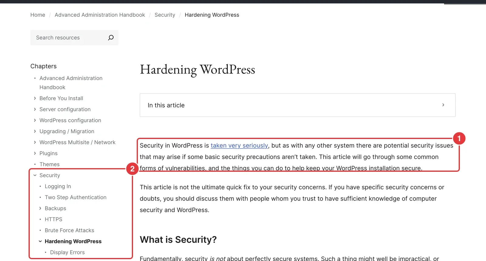This screenshot has width=486, height=261.
Task: Open WordPress Multisite / Network chapter
Action: [77, 142]
